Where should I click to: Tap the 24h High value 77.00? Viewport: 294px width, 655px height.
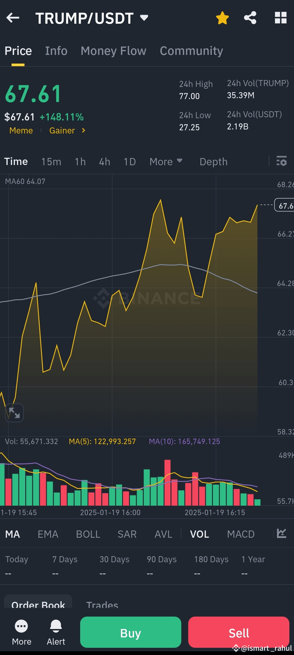point(189,96)
